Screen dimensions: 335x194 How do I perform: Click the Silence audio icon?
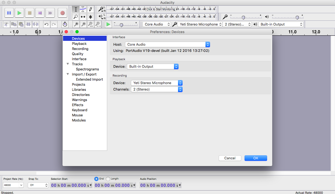click(x=36, y=24)
